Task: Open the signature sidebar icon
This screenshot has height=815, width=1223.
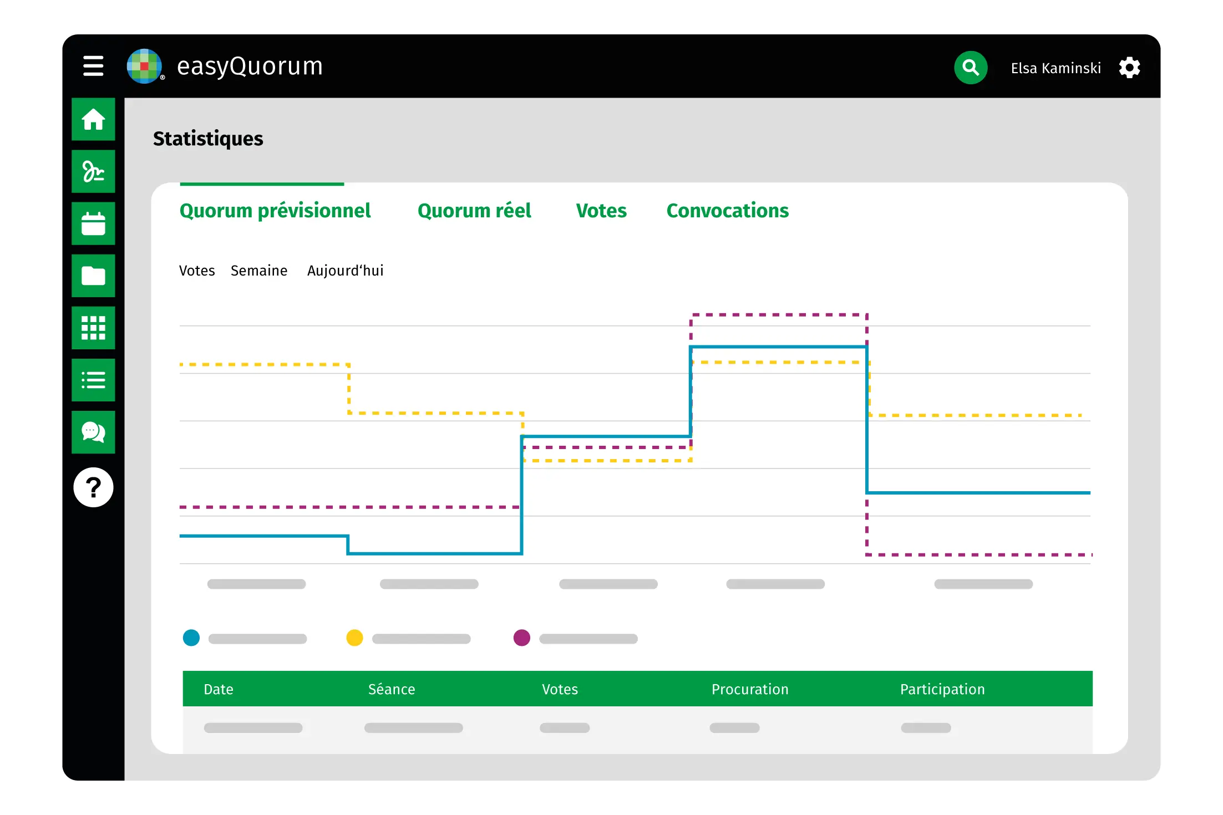Action: click(x=93, y=171)
